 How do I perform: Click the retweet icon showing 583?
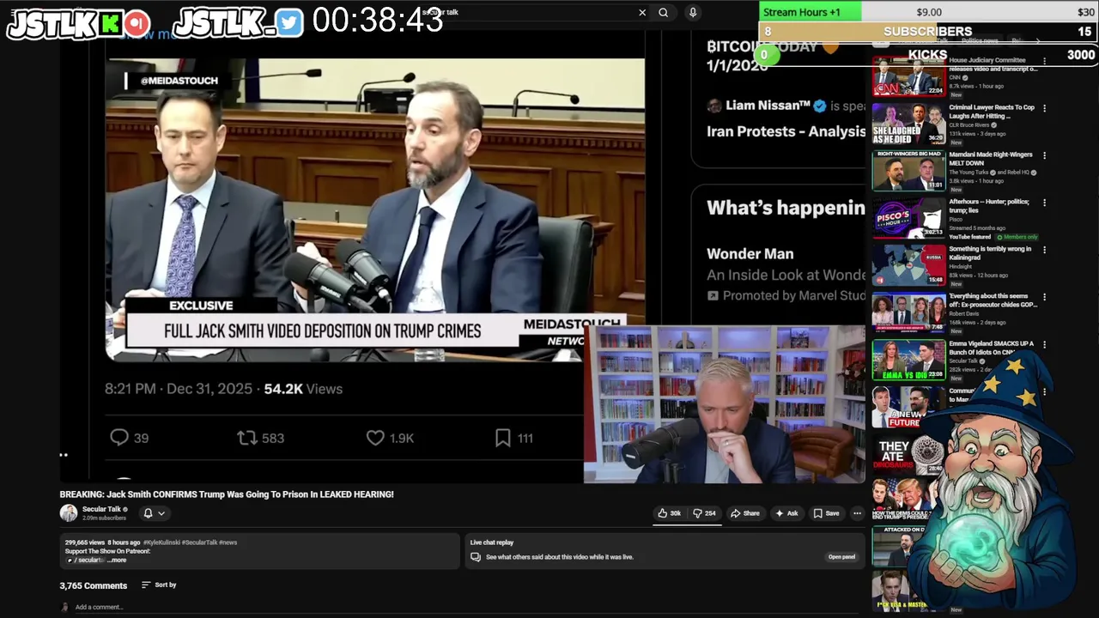(x=247, y=438)
